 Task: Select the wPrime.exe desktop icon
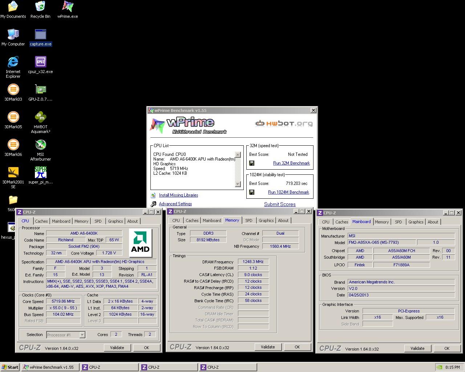coord(68,10)
